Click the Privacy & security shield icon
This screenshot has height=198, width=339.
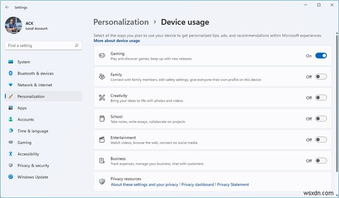tap(10, 166)
